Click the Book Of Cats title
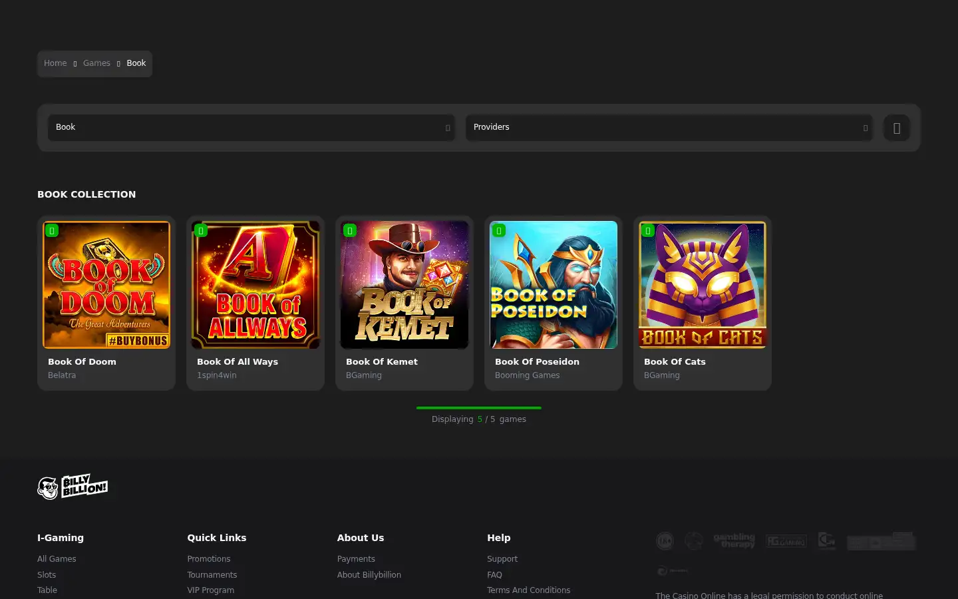 click(x=675, y=362)
